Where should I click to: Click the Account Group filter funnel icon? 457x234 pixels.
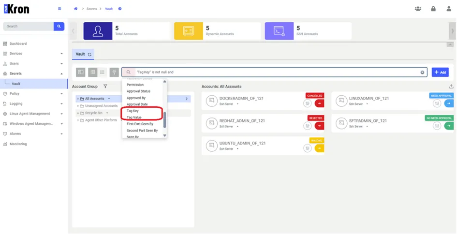(x=105, y=87)
